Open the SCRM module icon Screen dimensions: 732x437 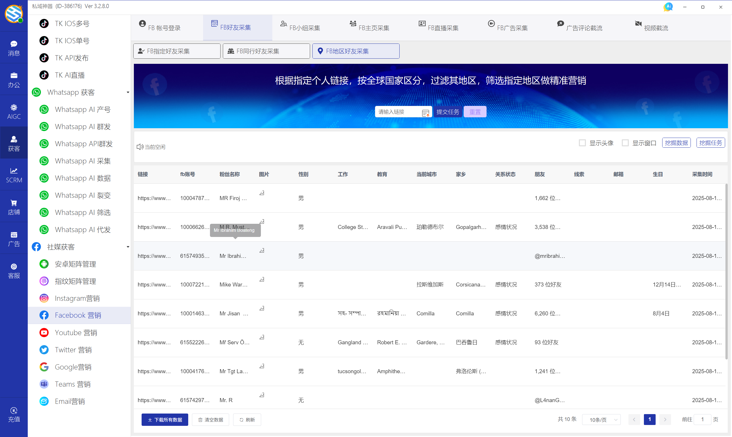14,174
